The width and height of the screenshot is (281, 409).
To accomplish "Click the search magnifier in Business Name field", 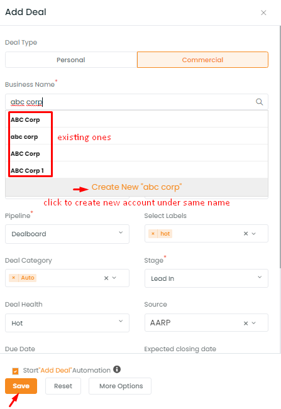I will [259, 102].
